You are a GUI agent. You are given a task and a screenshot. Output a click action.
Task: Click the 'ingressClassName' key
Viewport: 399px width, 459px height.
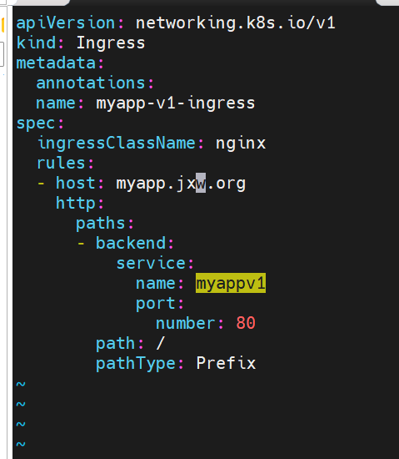click(x=117, y=144)
